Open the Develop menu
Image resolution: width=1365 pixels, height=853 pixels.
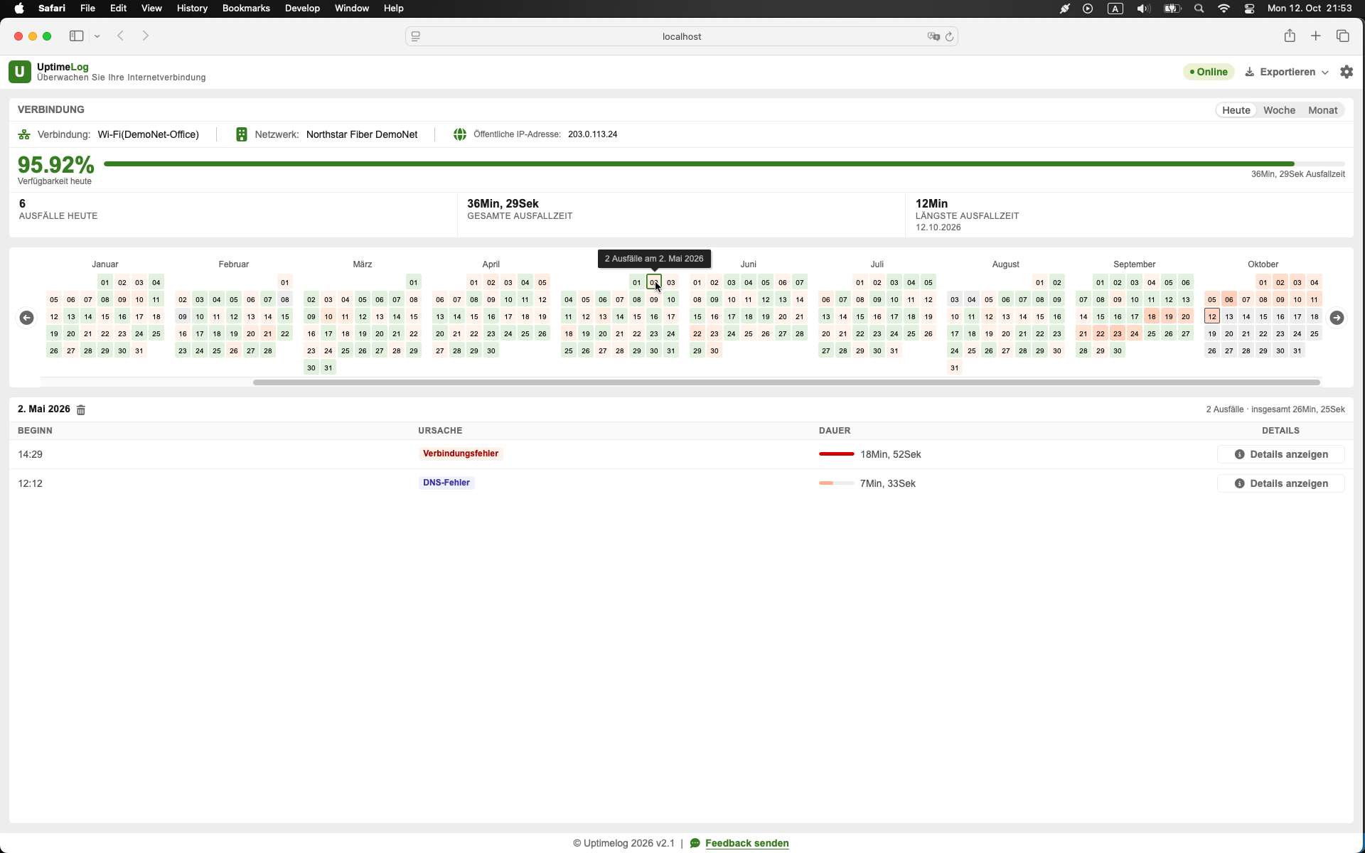pos(302,9)
